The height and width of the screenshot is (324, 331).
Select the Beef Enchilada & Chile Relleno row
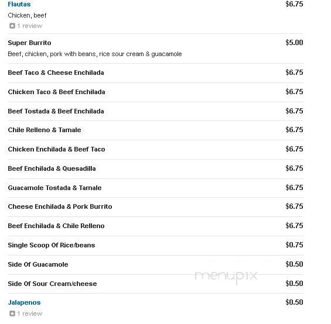pyautogui.click(x=156, y=226)
